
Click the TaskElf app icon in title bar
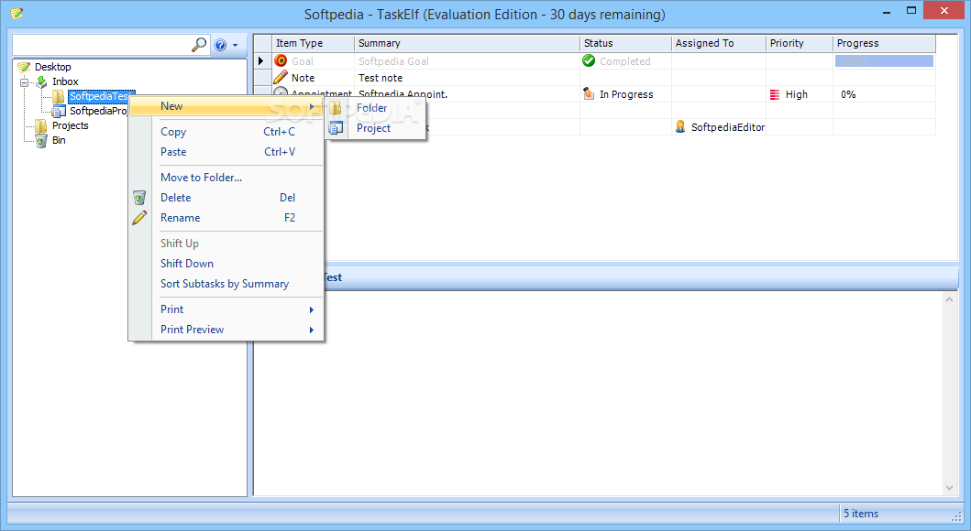17,14
